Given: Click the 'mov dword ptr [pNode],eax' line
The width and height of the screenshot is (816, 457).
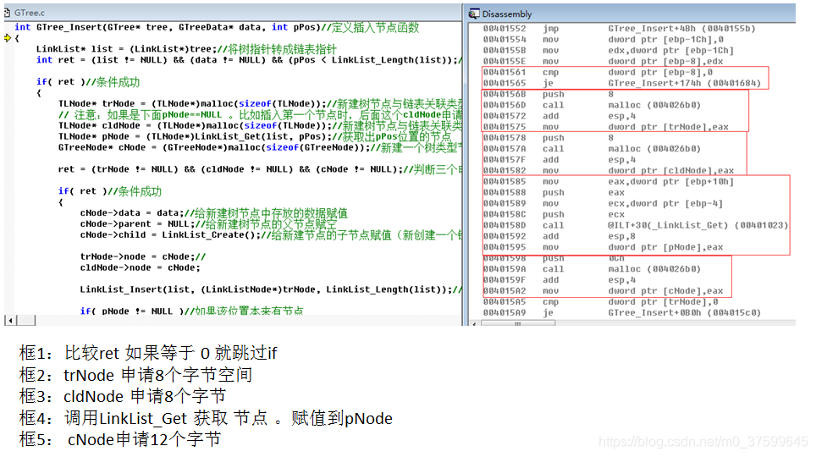Looking at the screenshot, I should tap(604, 247).
